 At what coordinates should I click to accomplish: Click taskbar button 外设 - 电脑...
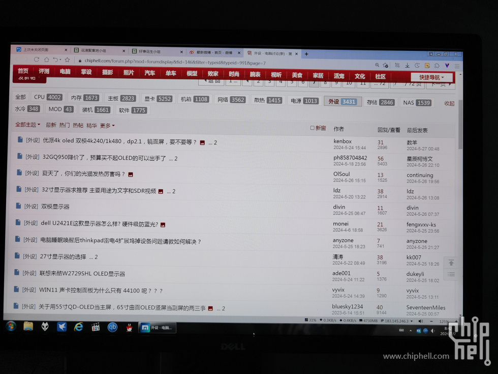click(x=157, y=328)
